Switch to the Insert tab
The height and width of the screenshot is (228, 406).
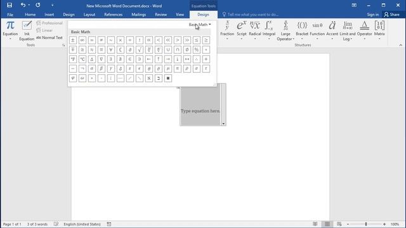49,15
